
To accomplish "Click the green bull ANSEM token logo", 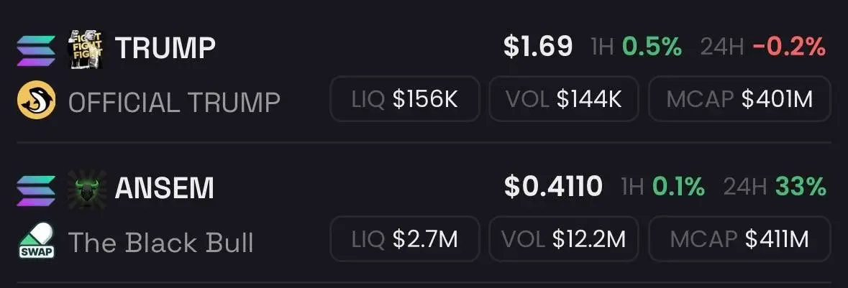I will [86, 190].
